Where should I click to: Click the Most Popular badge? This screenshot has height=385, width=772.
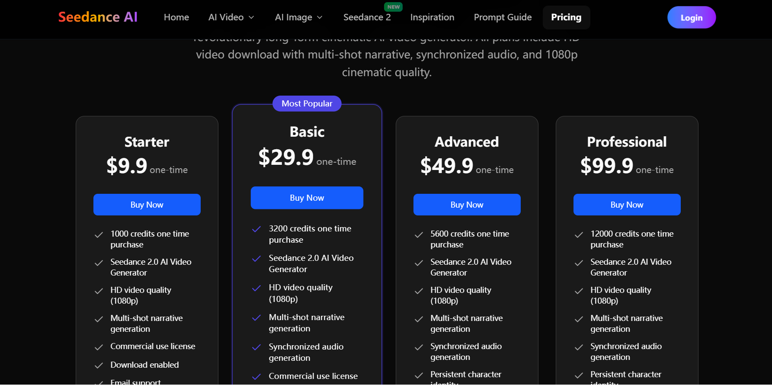(x=307, y=103)
